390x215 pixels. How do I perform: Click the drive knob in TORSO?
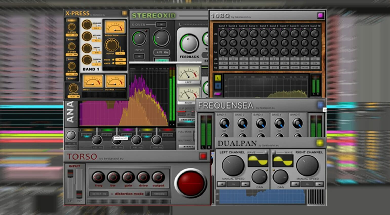click(x=143, y=177)
